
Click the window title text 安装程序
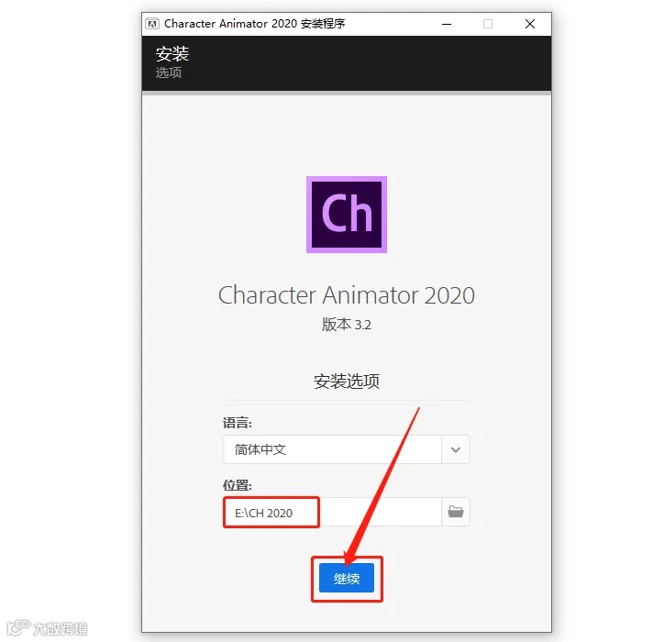[323, 24]
